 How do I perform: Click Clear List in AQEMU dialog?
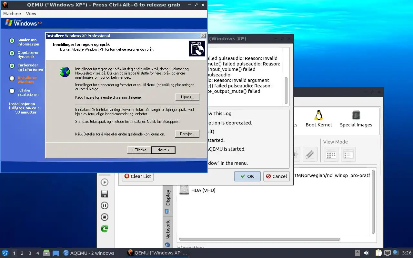[x=138, y=176]
